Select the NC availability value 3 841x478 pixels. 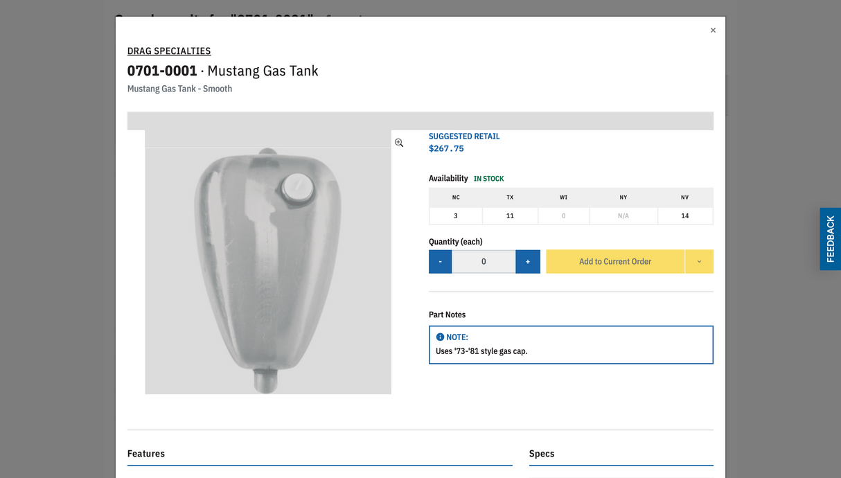pos(456,216)
